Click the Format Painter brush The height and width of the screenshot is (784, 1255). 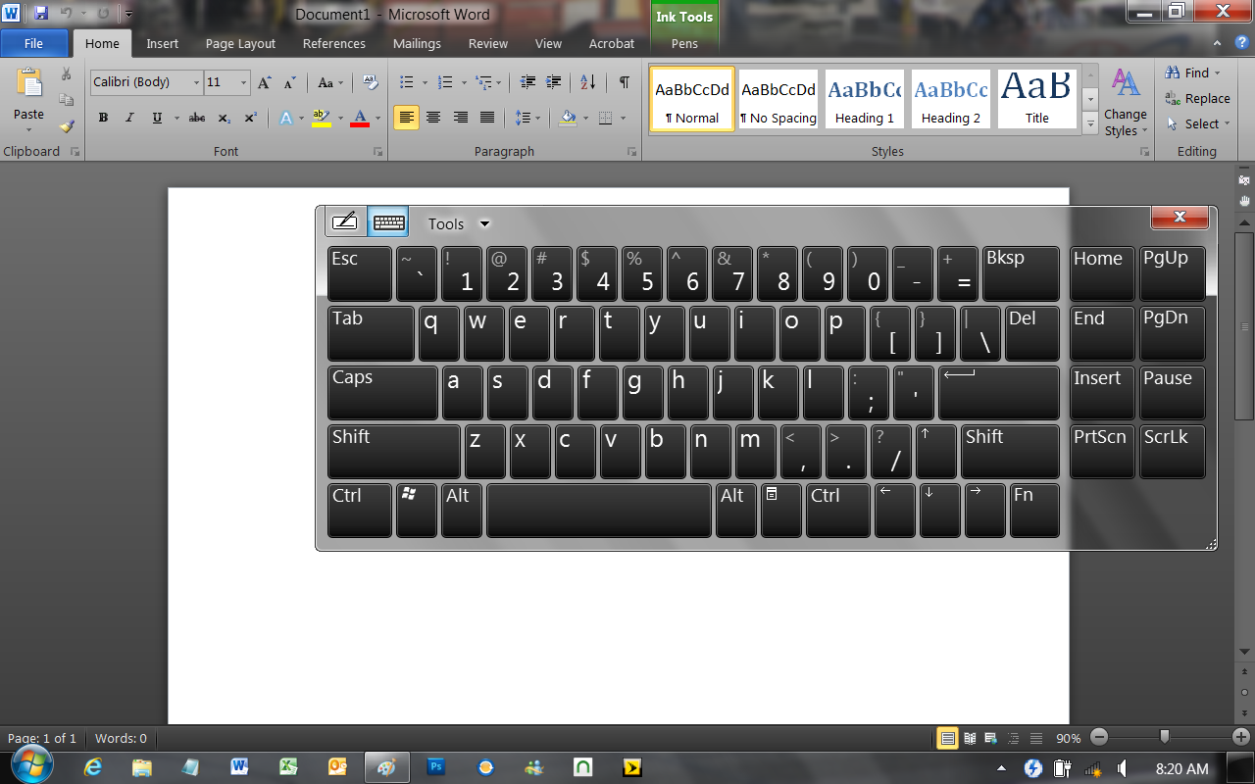pos(66,125)
